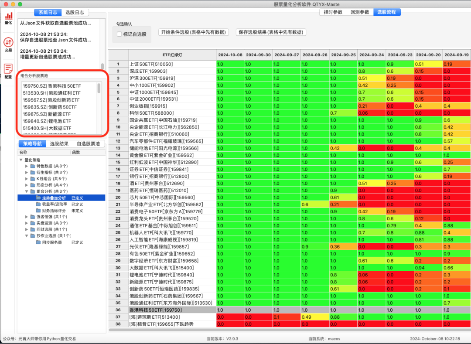Expand the 衍生指标 (共3个) tree node
This screenshot has width=471, height=344.
[x=27, y=172]
